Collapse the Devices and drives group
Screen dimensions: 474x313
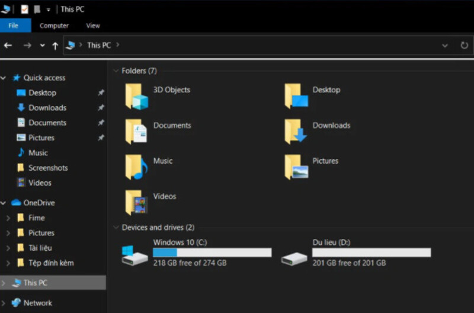tap(115, 228)
